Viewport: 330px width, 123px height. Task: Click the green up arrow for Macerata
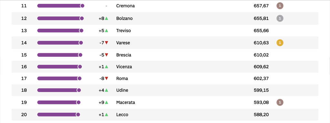[x=106, y=102]
